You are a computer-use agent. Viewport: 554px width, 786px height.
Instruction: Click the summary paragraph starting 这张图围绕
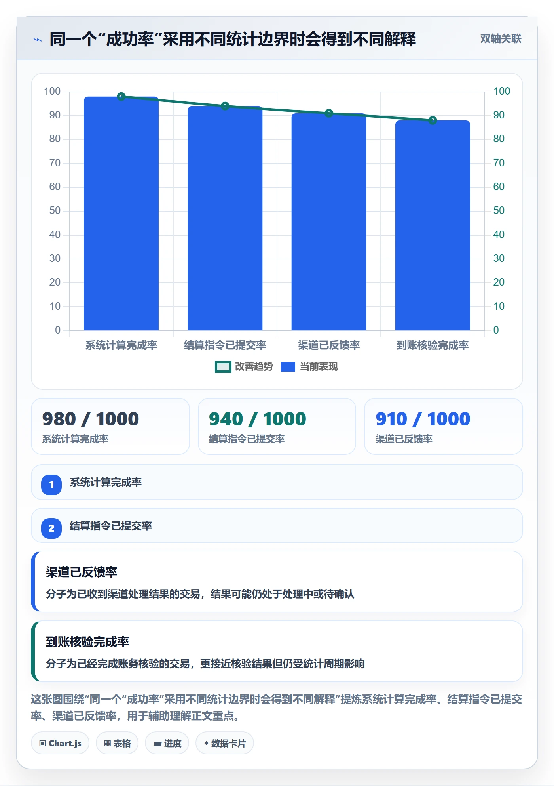(277, 708)
